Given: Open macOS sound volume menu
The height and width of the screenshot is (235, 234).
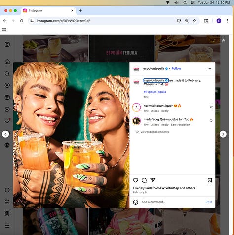Looking at the screenshot, I should (x=176, y=2).
